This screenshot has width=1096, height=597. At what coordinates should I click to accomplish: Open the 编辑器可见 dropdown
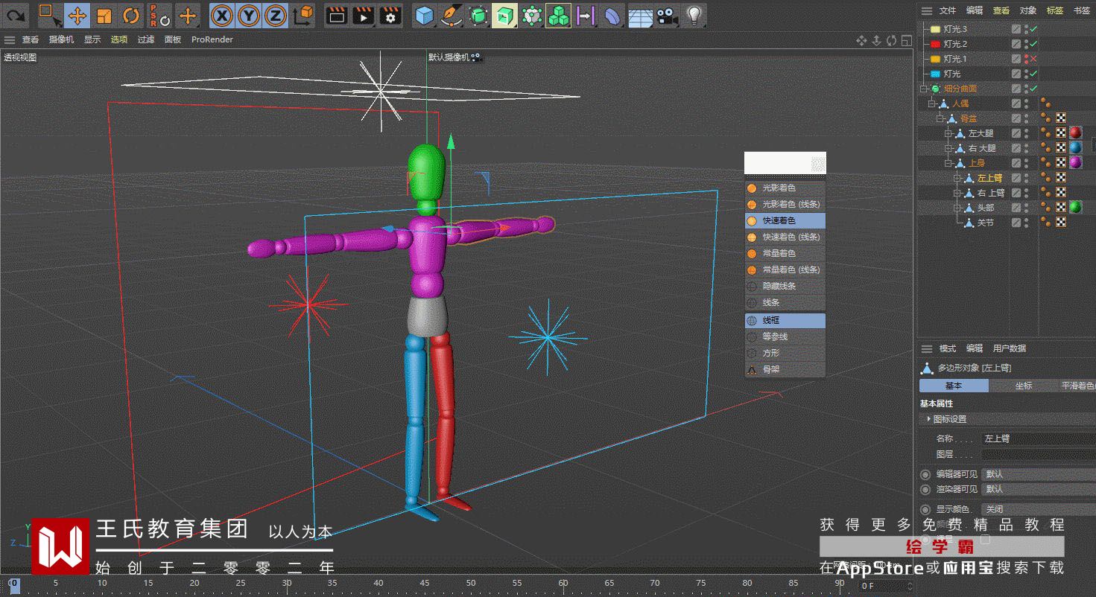(x=1038, y=474)
